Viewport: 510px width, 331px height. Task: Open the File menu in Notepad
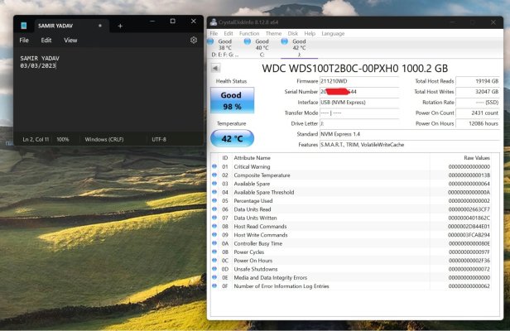coord(24,41)
